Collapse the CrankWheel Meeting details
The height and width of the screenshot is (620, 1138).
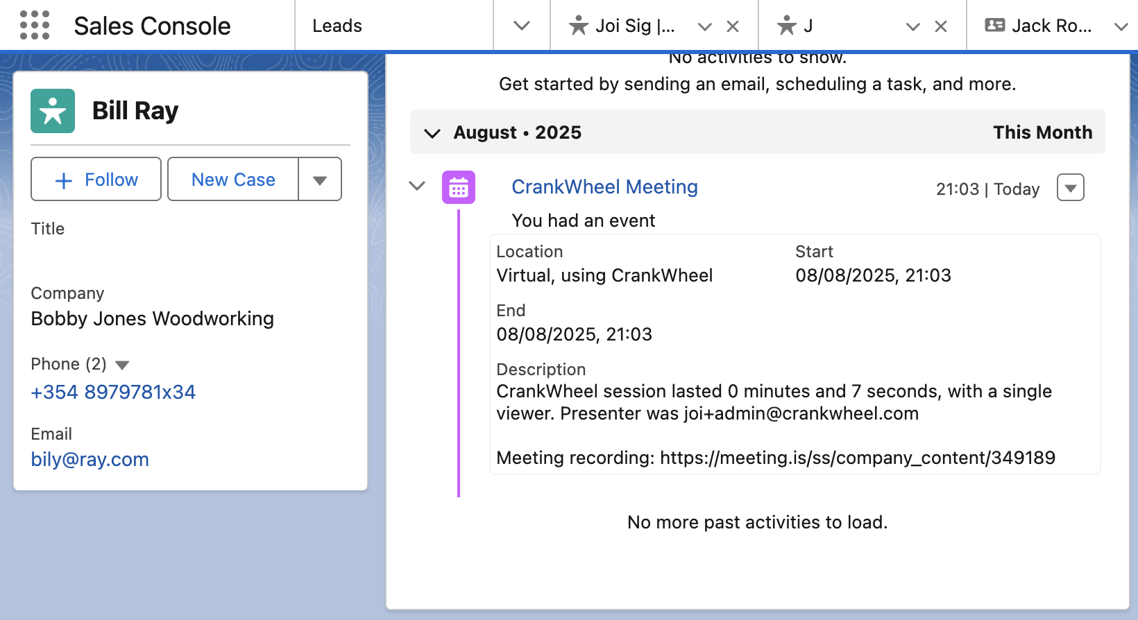[x=417, y=186]
